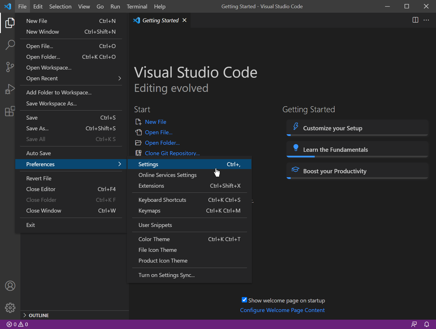Select Revert File
The image size is (436, 329).
coord(71,178)
